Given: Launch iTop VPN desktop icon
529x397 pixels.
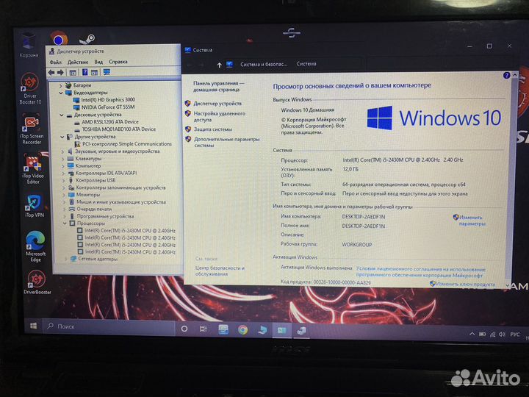Looking at the screenshot, I should (x=34, y=206).
